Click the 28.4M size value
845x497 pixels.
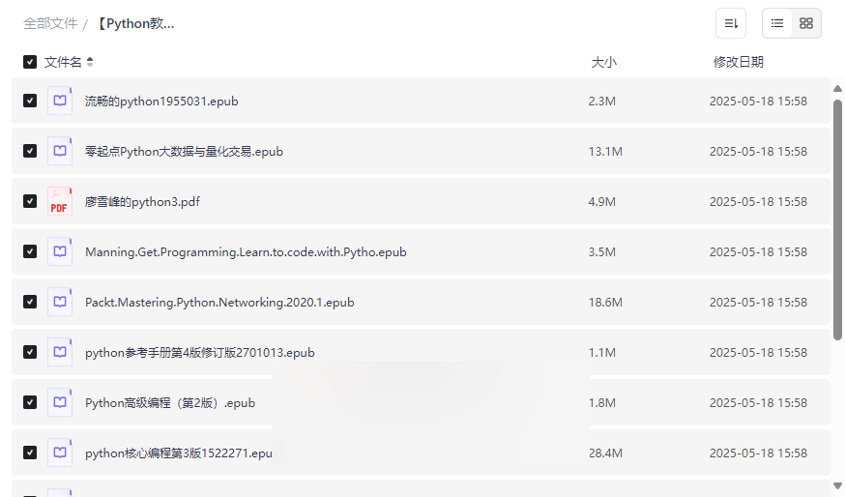click(x=605, y=453)
